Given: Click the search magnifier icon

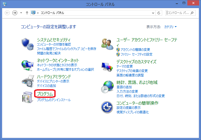Looking at the screenshot, I should click(x=192, y=13).
